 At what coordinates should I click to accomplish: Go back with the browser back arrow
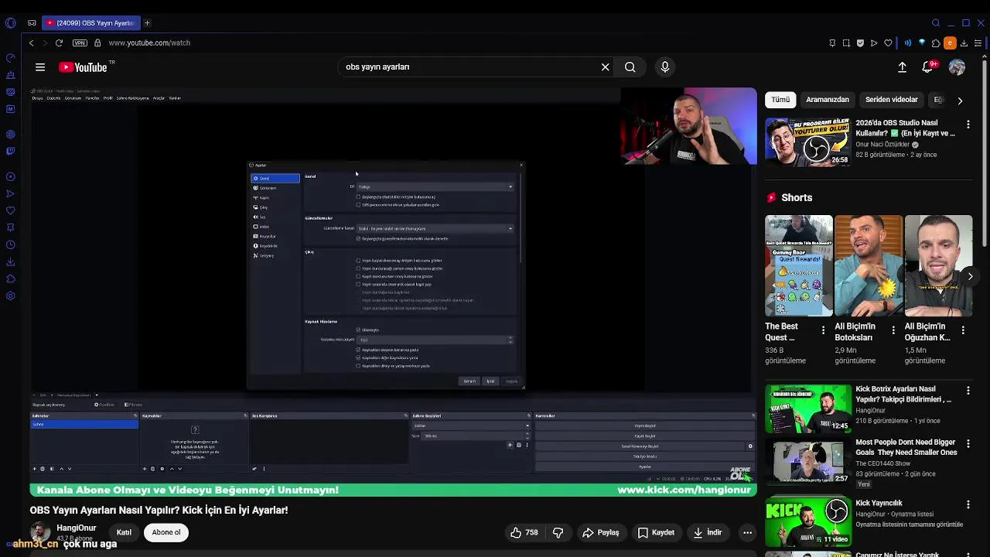[x=31, y=43]
